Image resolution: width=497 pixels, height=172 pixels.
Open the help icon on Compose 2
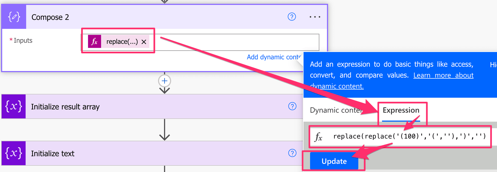292,17
